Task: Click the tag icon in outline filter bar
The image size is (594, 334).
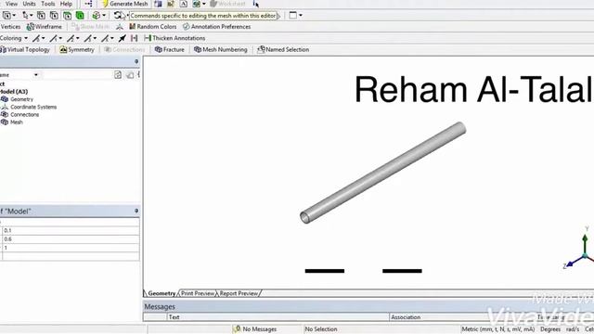Action: pos(130,75)
